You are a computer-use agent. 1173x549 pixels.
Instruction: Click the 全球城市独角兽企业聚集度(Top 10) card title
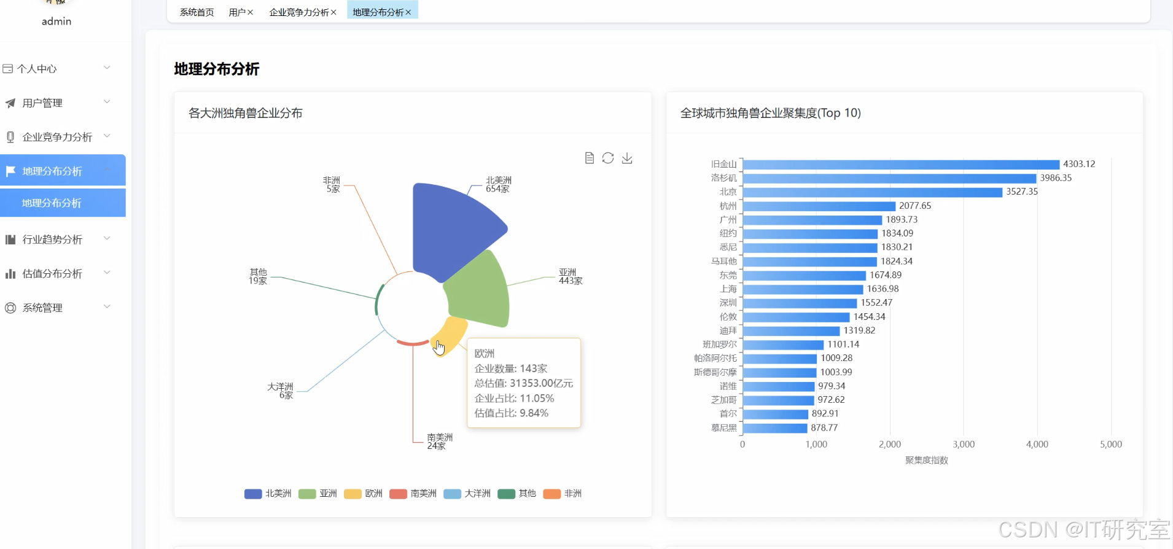[x=771, y=113]
